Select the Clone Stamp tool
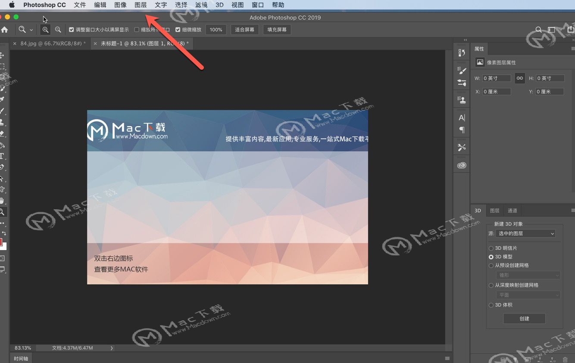 point(2,122)
